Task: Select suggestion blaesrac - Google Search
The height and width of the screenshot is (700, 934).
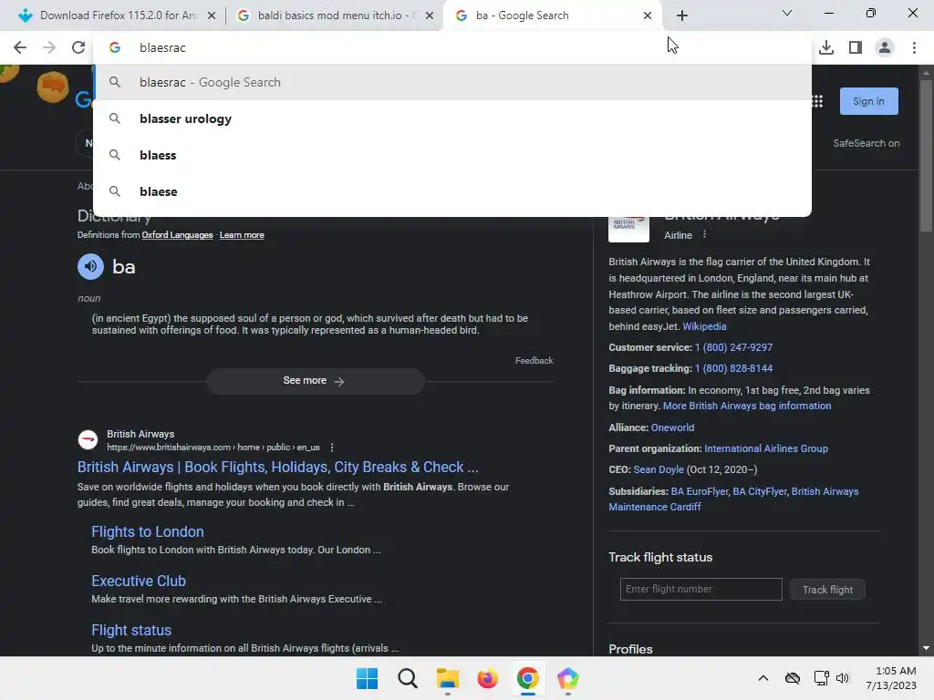Action: click(x=452, y=82)
